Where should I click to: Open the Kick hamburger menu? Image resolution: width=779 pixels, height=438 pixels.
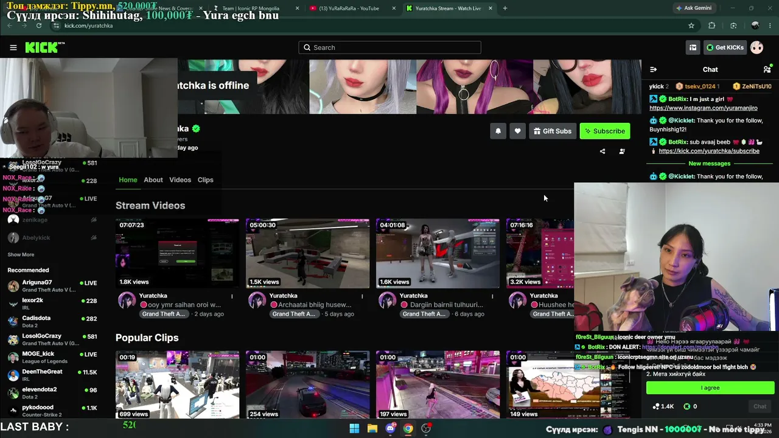tap(13, 47)
